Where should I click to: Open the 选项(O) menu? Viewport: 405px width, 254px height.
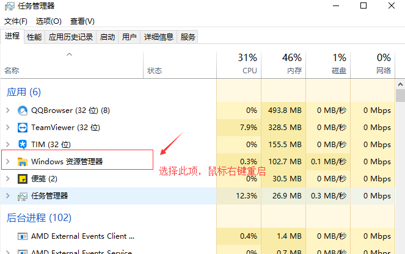point(48,21)
